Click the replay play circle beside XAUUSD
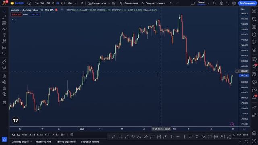 pos(29,3)
